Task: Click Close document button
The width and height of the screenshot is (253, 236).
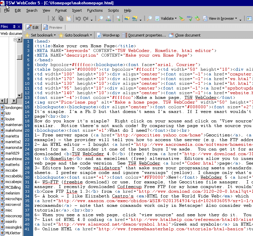Action: point(185,35)
